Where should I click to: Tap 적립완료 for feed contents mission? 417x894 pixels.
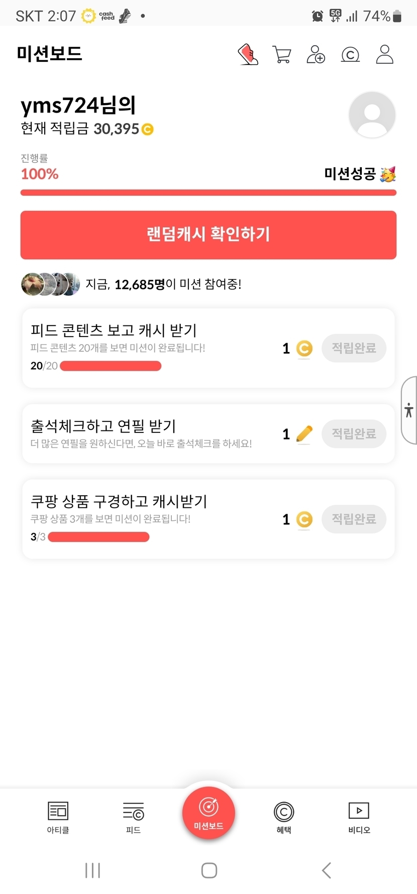(x=354, y=348)
